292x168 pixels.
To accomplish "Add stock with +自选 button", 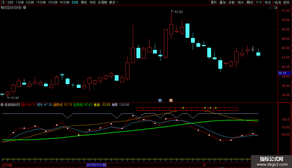I will click(277, 2).
